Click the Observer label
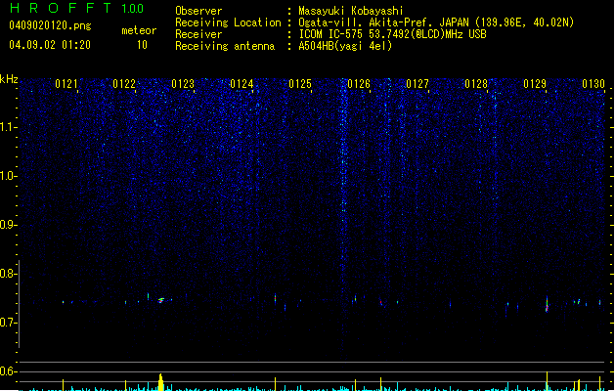615x391 pixels. click(198, 11)
